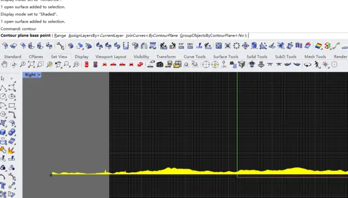This screenshot has width=348, height=198.
Task: Switch the AssignLayersBy=CurrentLayer option
Action: pyautogui.click(x=96, y=35)
